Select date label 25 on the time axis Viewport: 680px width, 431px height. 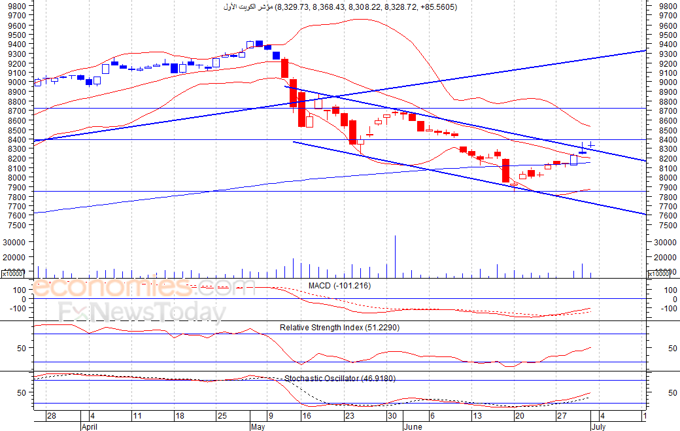[x=222, y=416]
